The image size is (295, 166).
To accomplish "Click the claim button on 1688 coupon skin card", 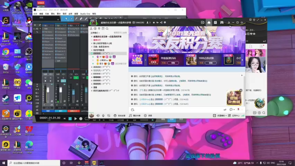I will pyautogui.click(x=211, y=63).
